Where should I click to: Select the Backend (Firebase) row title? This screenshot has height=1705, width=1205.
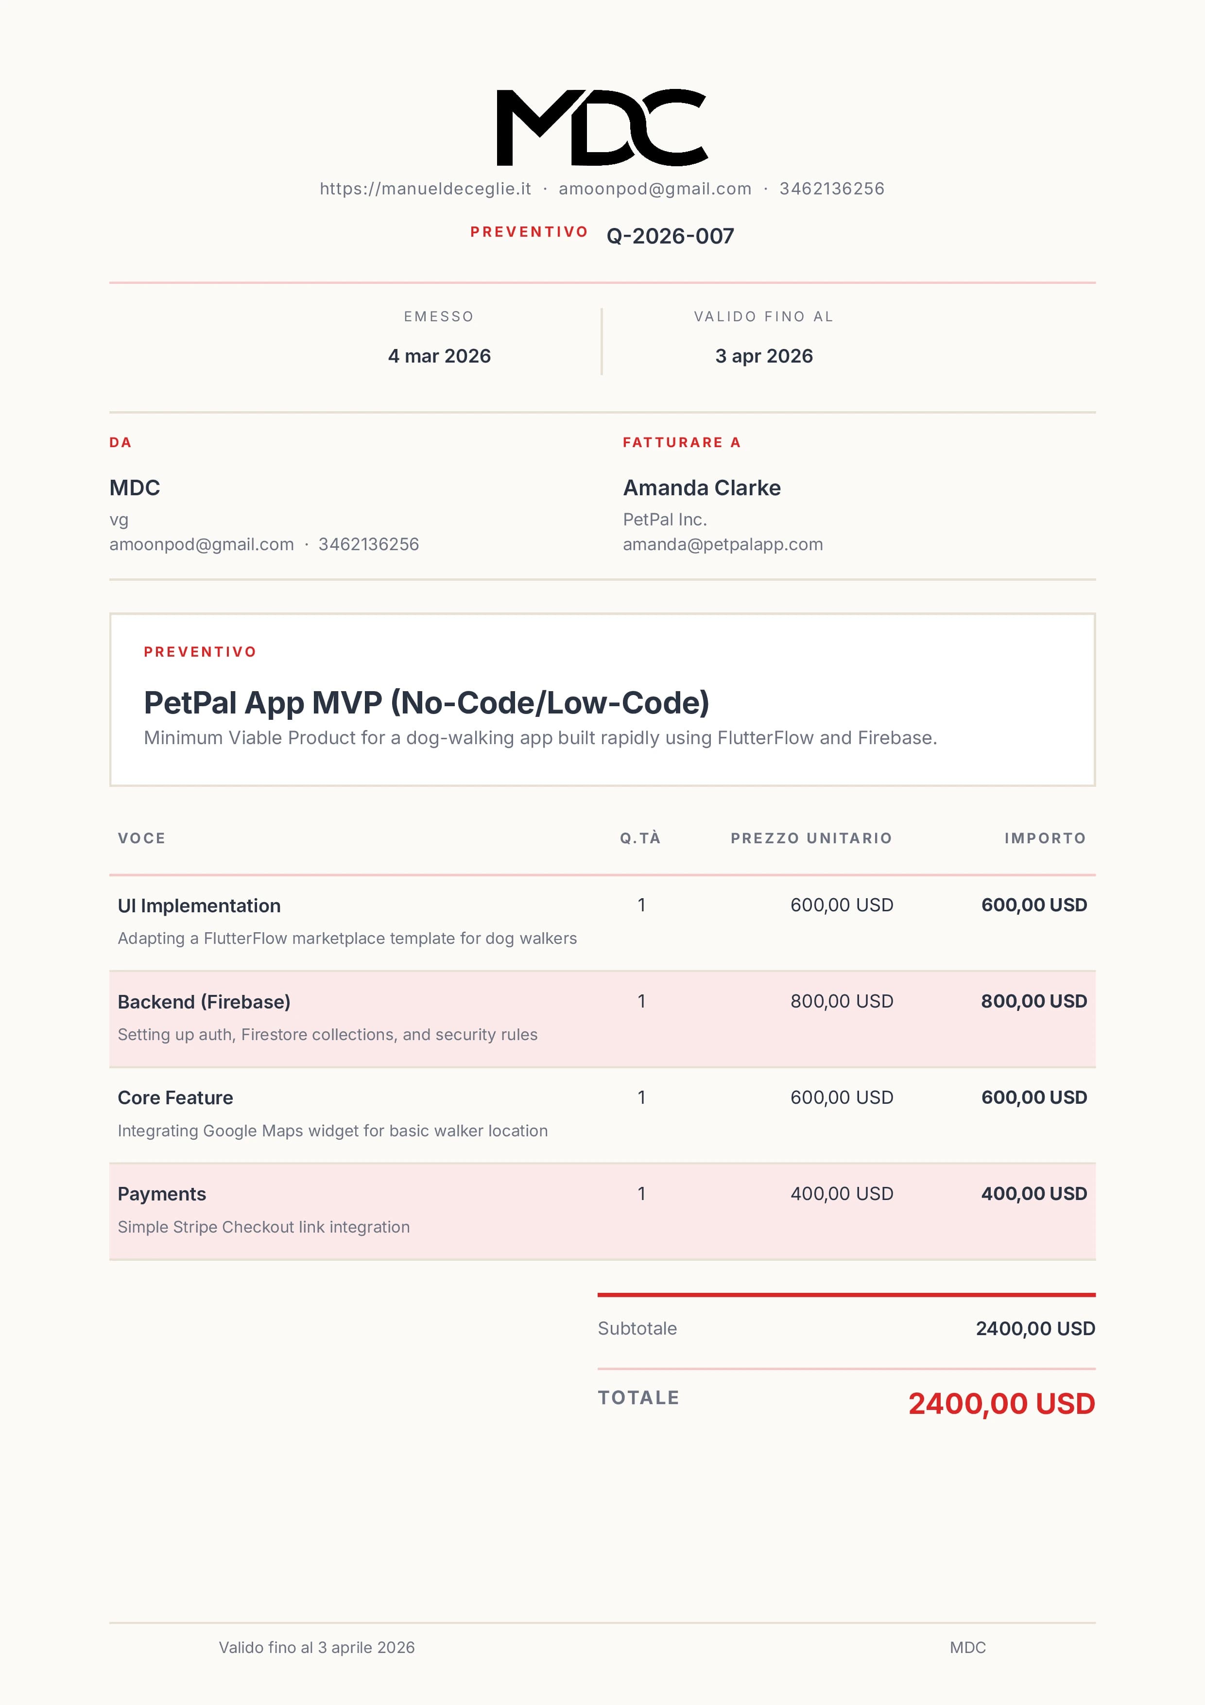(204, 1002)
